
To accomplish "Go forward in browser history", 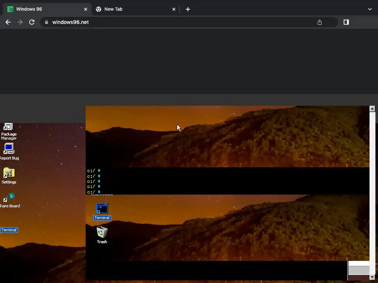I will [20, 22].
